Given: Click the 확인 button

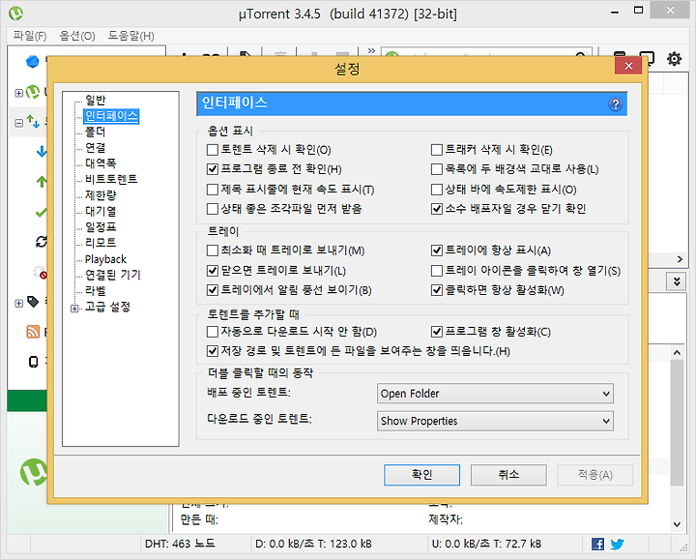Looking at the screenshot, I should (421, 475).
